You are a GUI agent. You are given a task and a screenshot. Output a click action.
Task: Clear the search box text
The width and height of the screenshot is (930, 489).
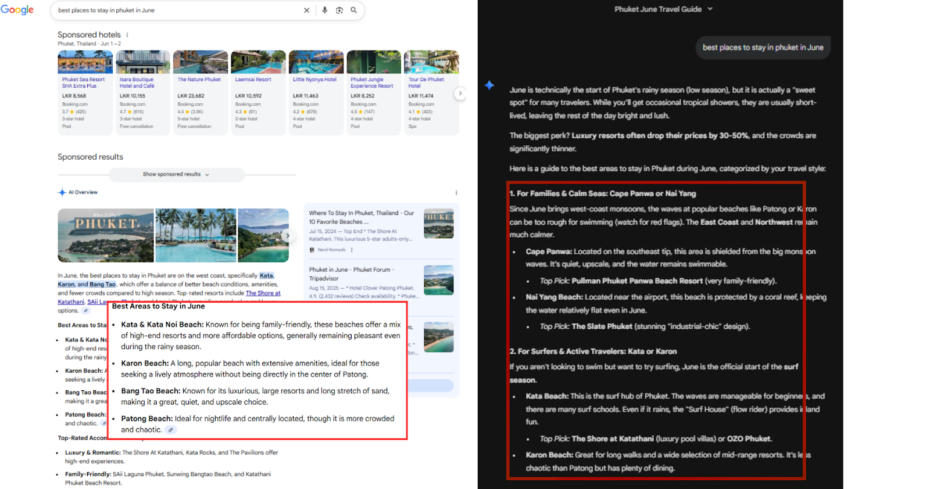306,10
